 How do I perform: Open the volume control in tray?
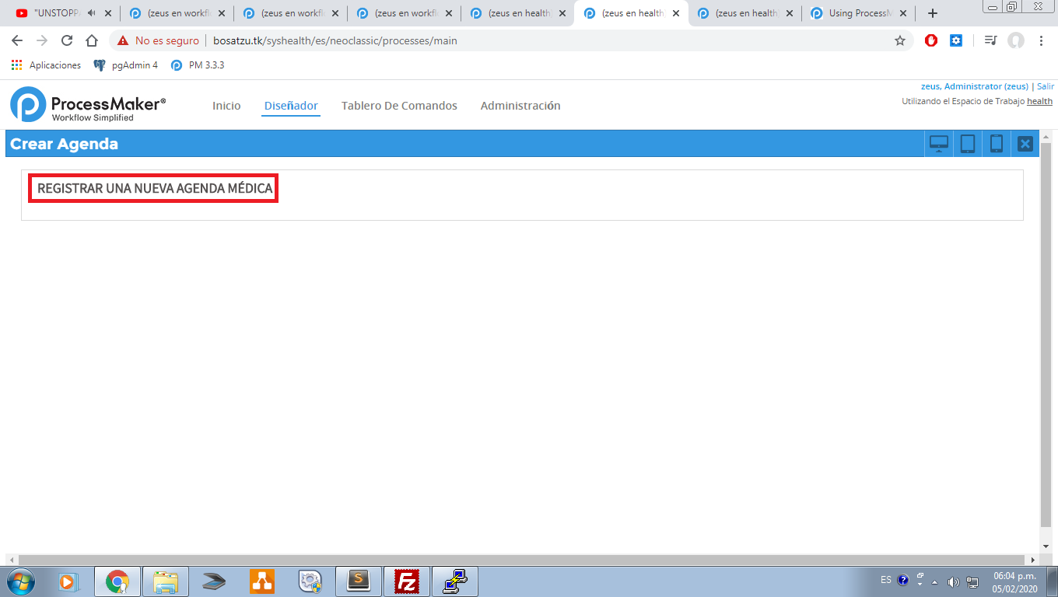(954, 581)
